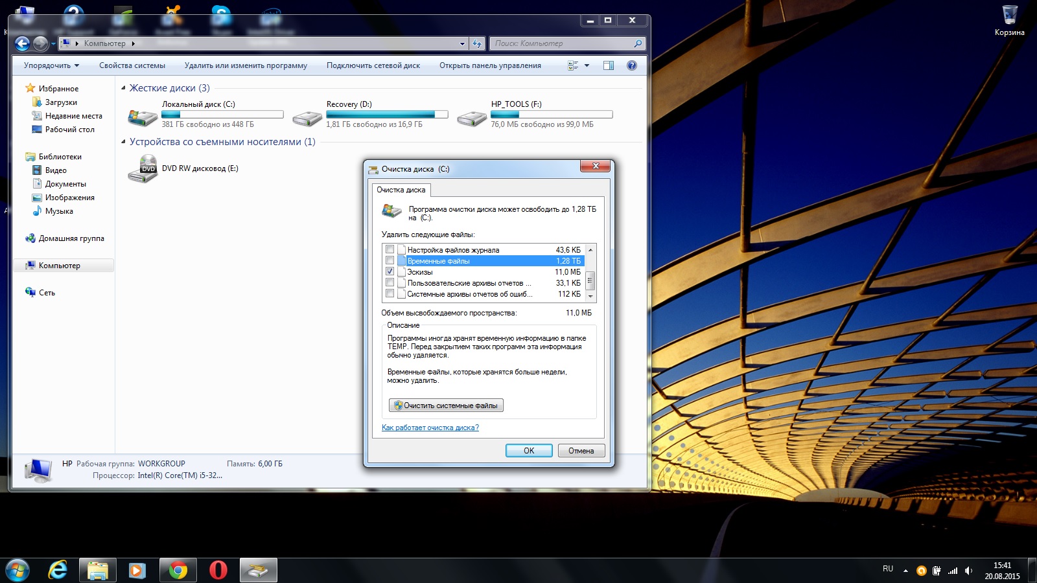Collapse the Устройства со съемными носителями group
This screenshot has height=583, width=1037.
(x=123, y=142)
